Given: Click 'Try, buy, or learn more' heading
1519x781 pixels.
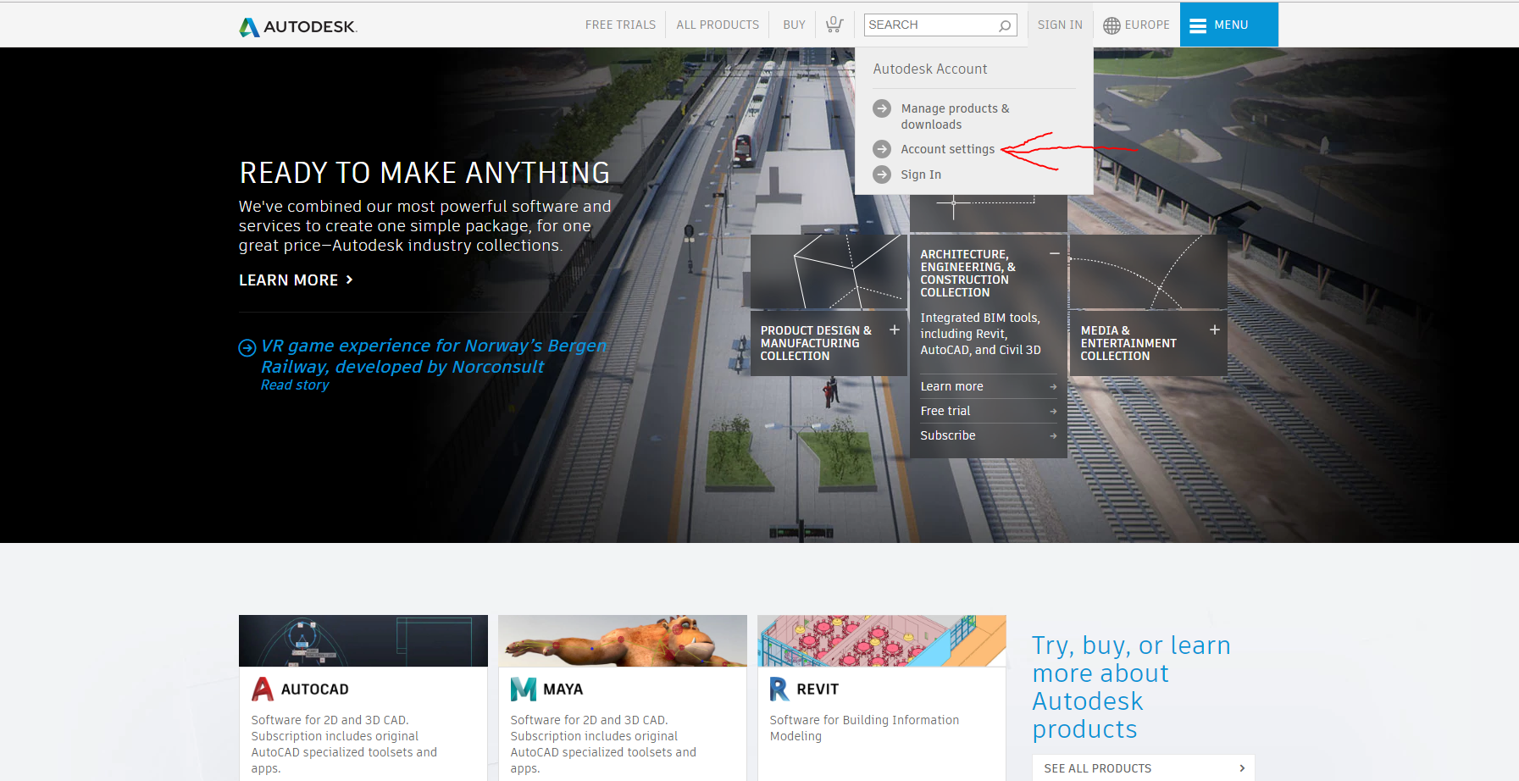Looking at the screenshot, I should [x=1131, y=687].
